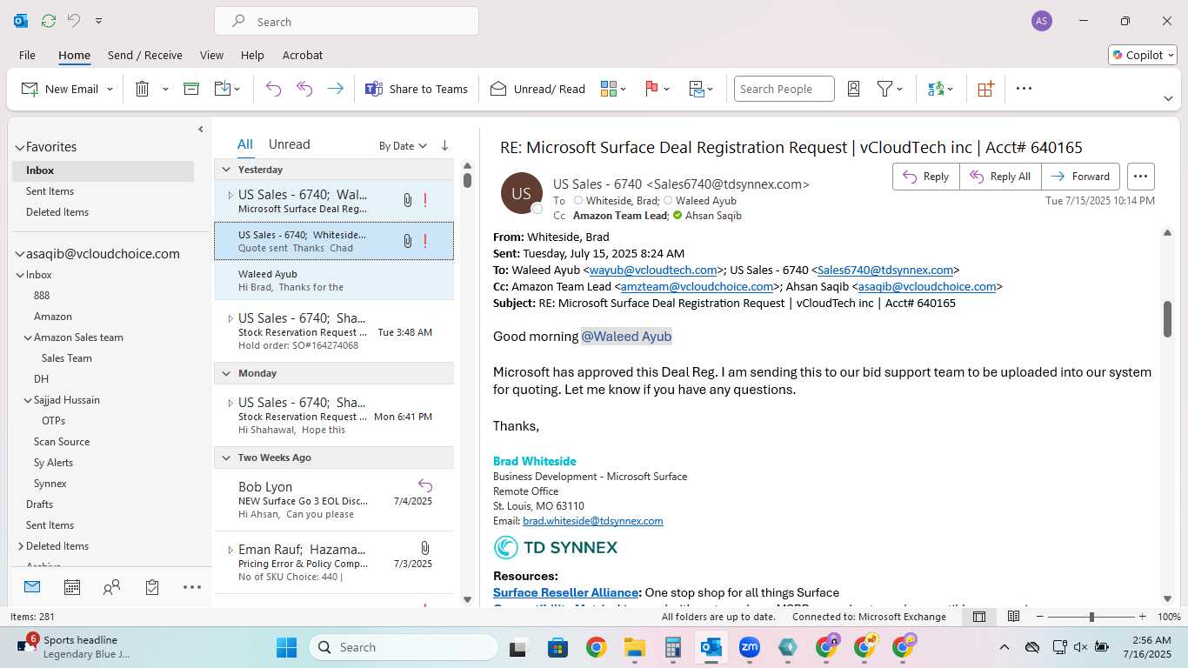The height and width of the screenshot is (668, 1188).
Task: Collapse the asaqib@vcloudchoice.com account
Action: tap(19, 255)
